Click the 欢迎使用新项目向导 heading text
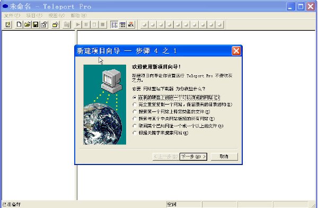 pos(156,67)
